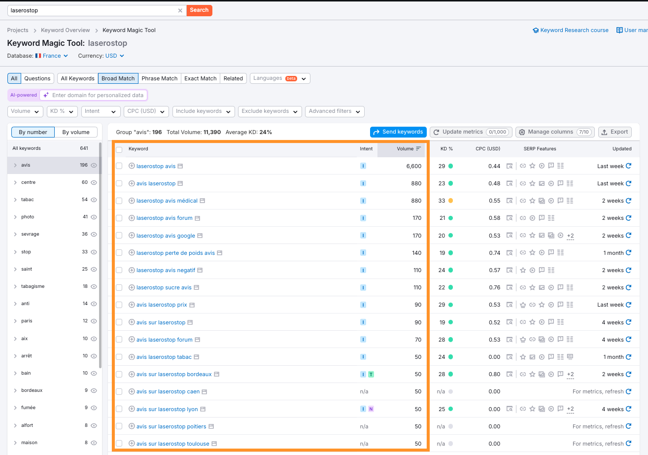View SERP snapshot for avis laserostop forum

click(x=510, y=340)
